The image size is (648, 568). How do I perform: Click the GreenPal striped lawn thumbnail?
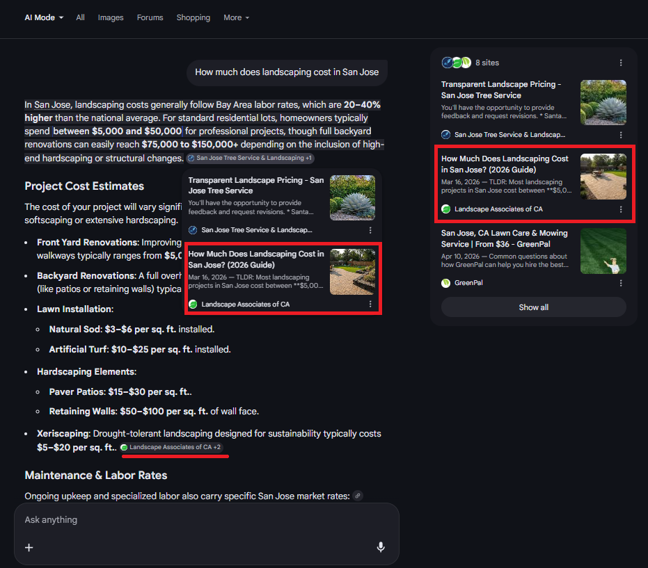pyautogui.click(x=603, y=251)
